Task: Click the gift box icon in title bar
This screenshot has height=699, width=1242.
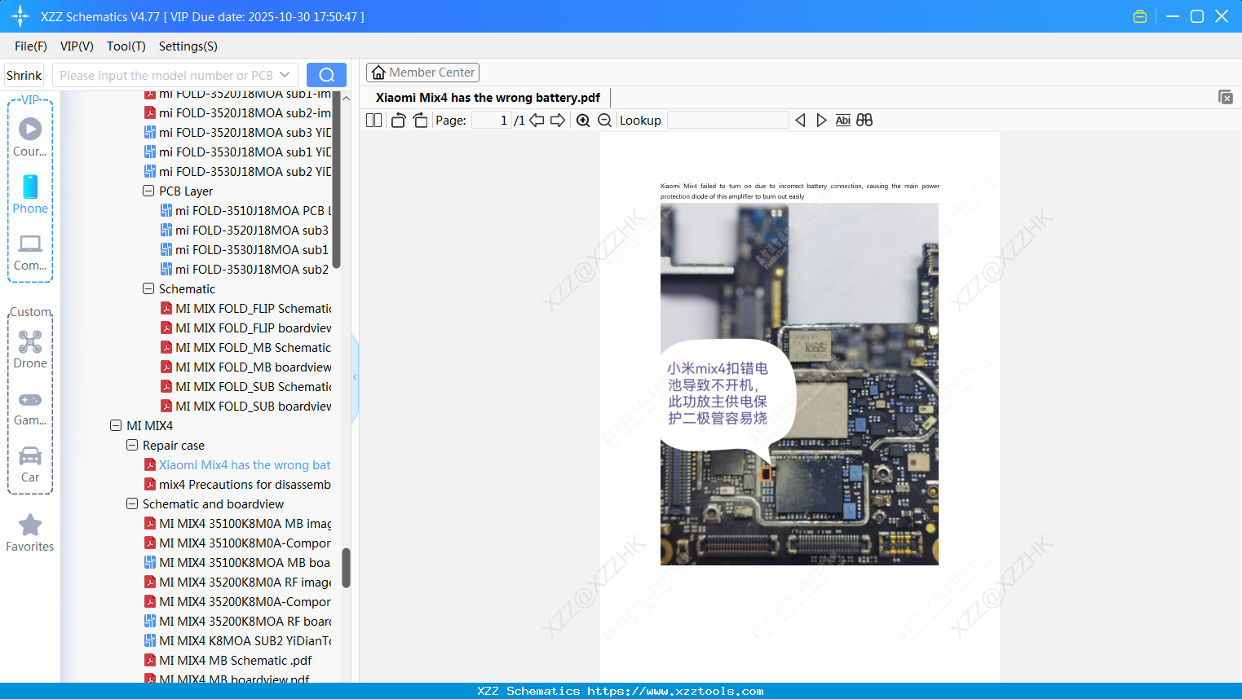Action: tap(1140, 16)
